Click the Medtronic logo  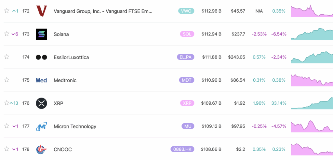click(x=41, y=80)
